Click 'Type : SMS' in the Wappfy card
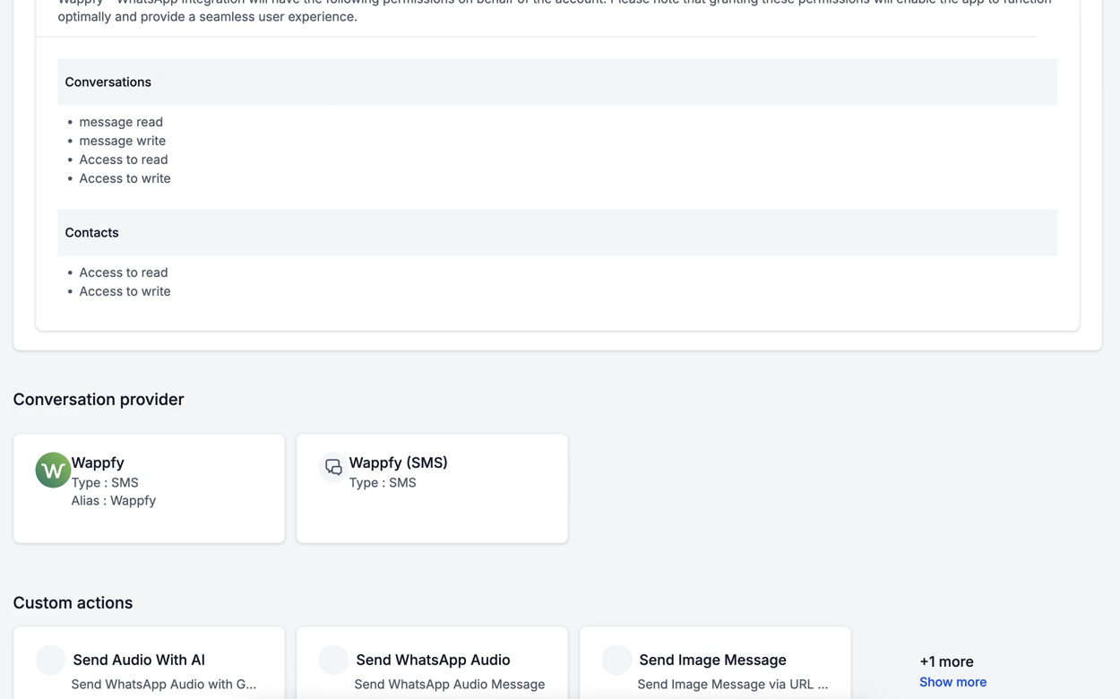The image size is (1120, 699). pyautogui.click(x=105, y=482)
